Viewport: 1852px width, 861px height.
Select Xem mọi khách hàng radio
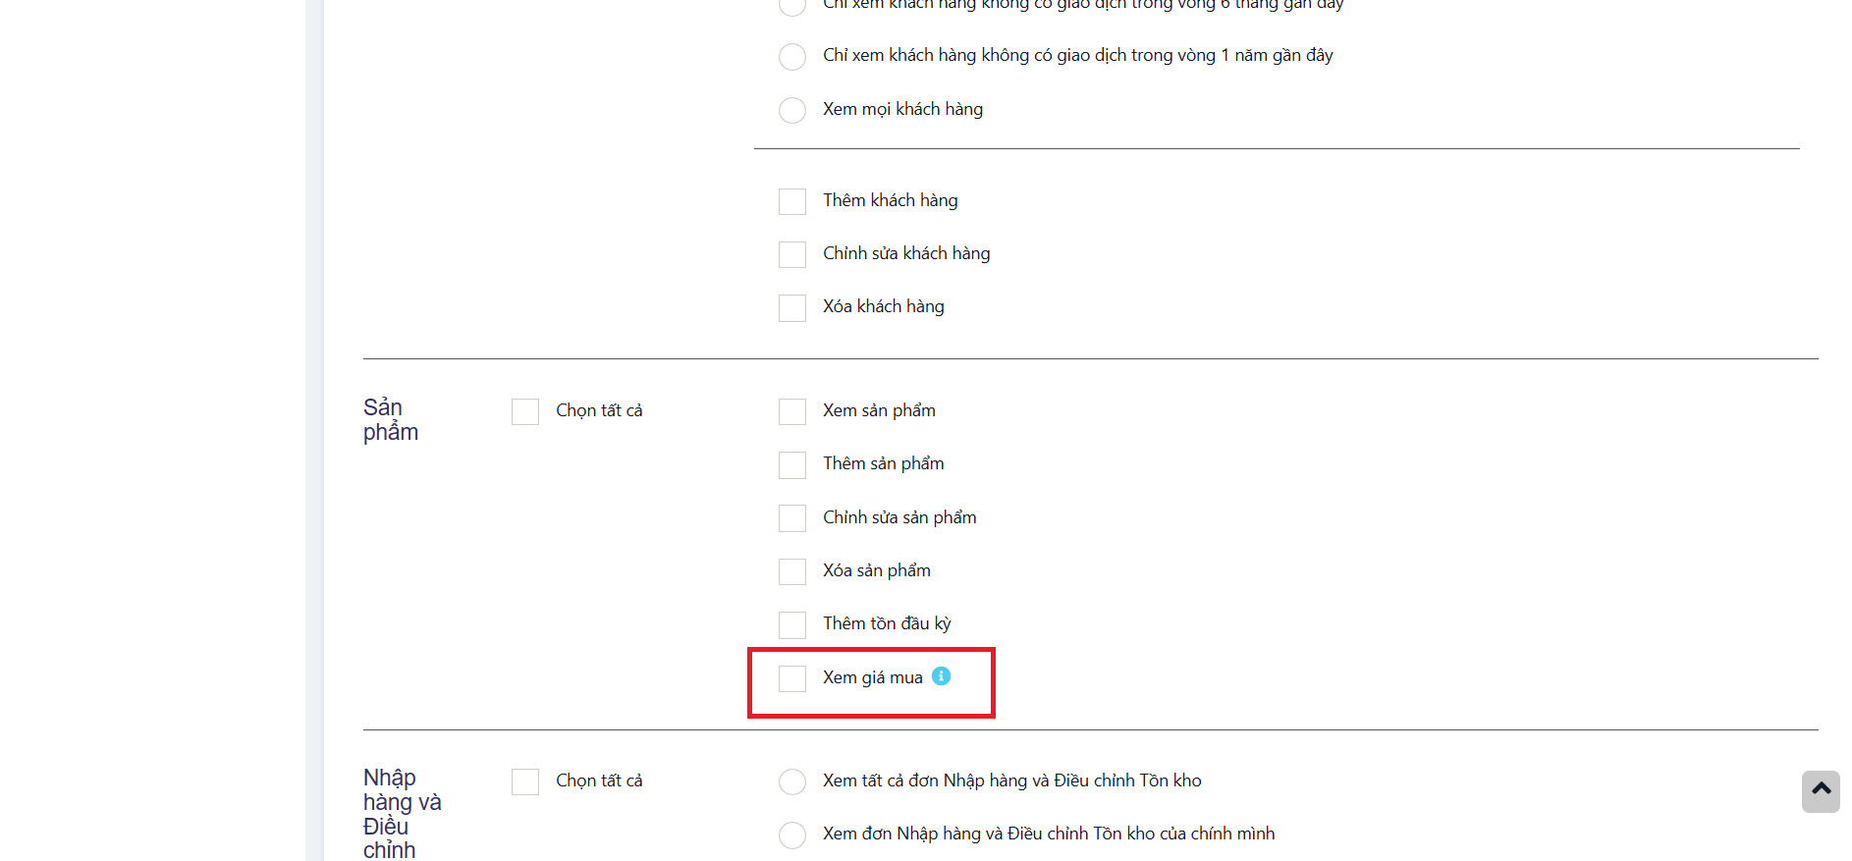tap(792, 110)
